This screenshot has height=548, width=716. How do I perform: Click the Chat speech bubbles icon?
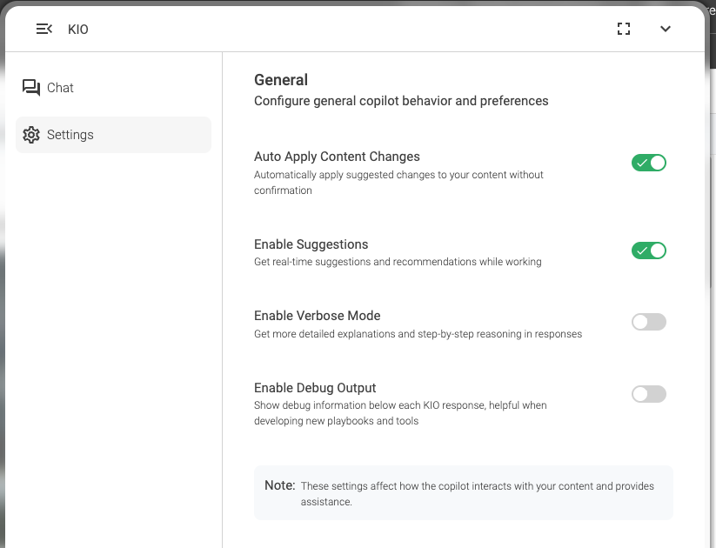pyautogui.click(x=31, y=88)
